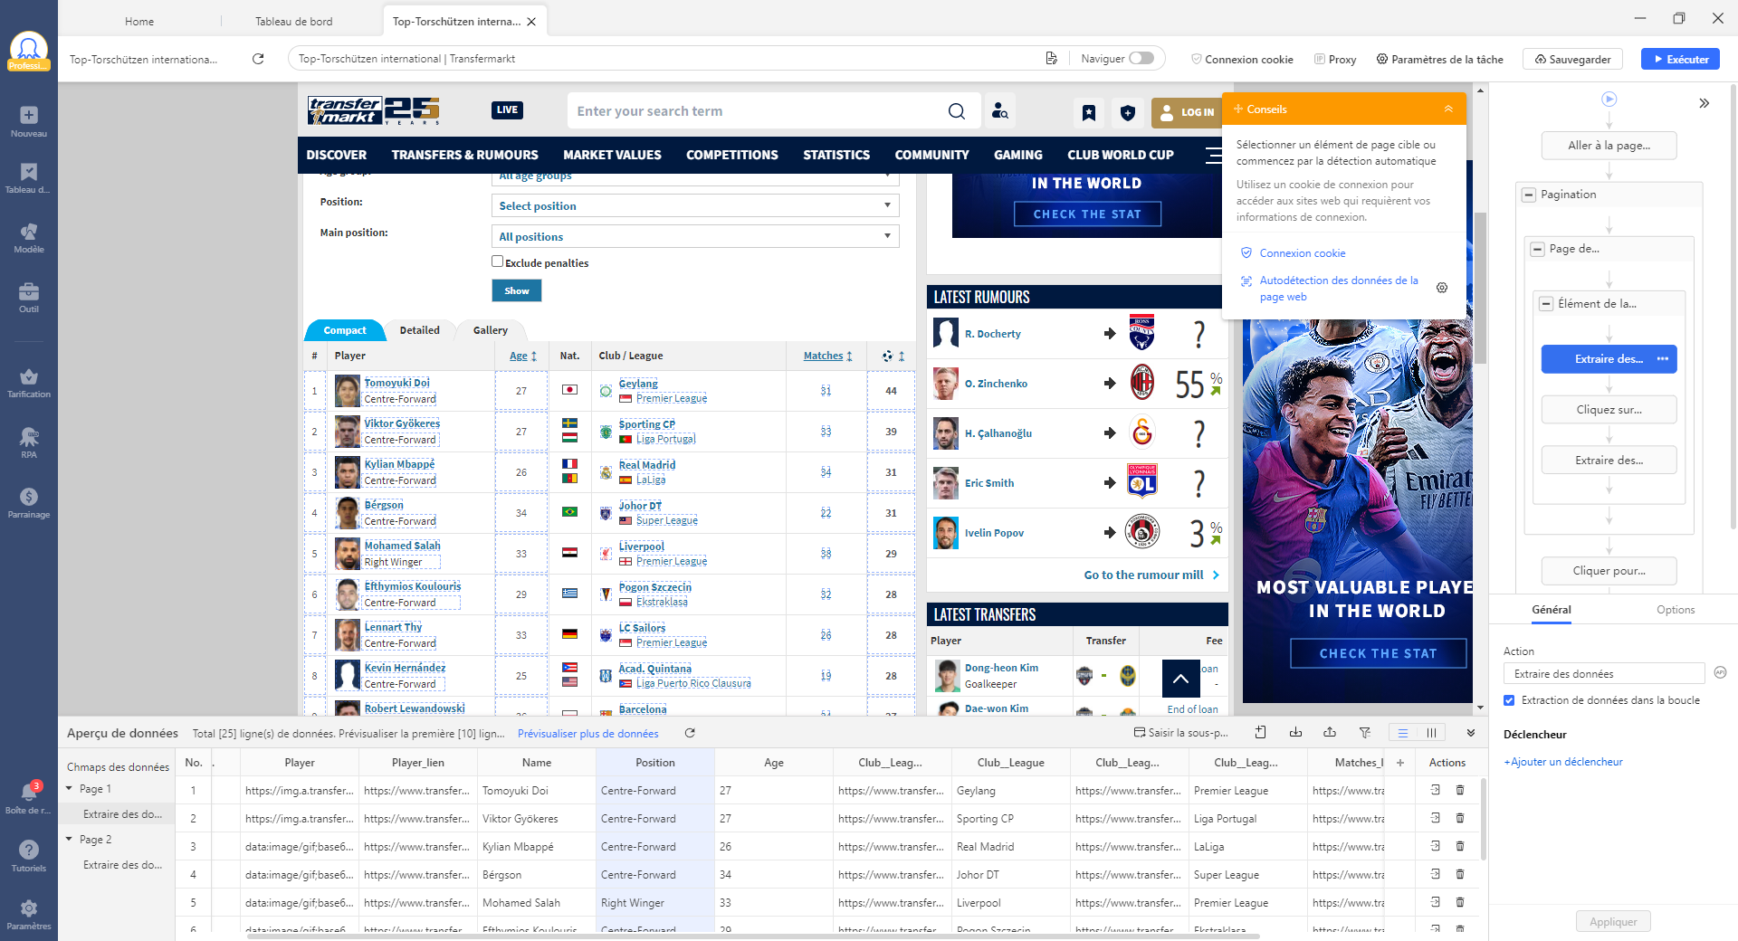
Task: Open TRANSFERS & RUMOURS menu
Action: pos(464,155)
